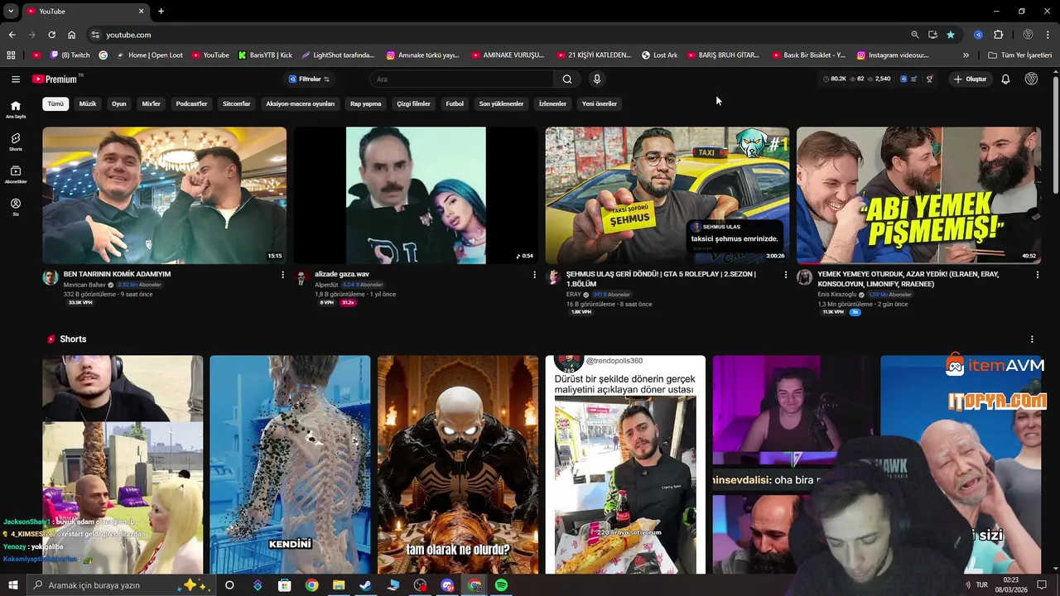The width and height of the screenshot is (1060, 596).
Task: Click the Mevtcan Bahav channel avatar
Action: 51,277
